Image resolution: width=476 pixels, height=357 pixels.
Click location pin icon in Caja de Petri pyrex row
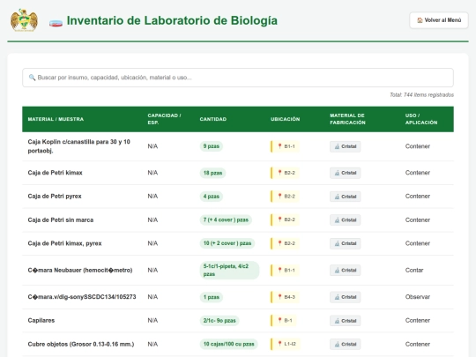280,196
